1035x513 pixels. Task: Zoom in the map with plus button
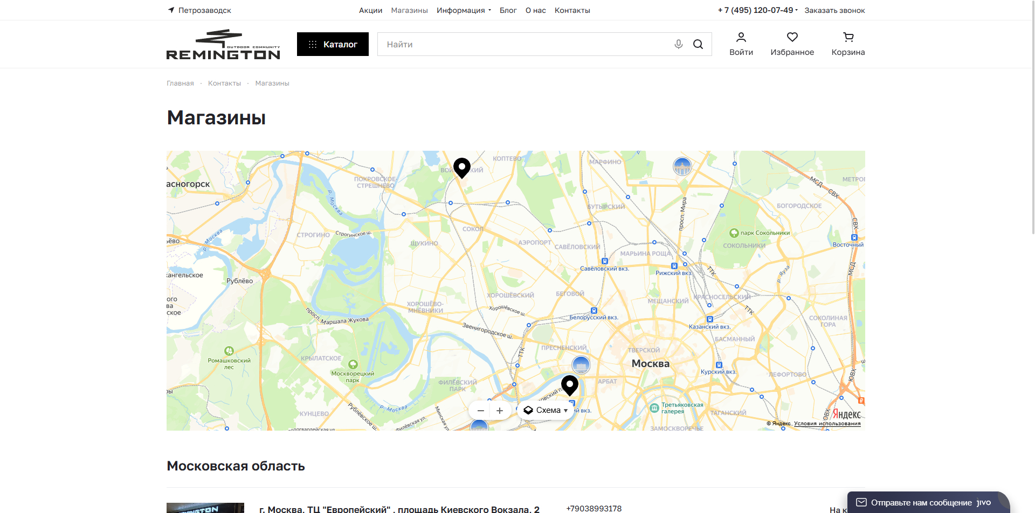pyautogui.click(x=500, y=411)
